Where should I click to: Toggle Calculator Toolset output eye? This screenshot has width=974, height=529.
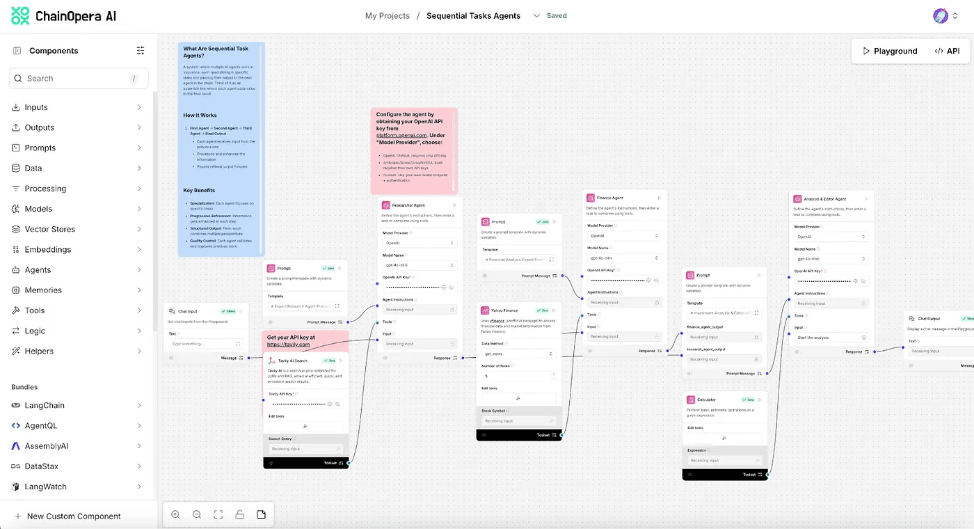689,475
